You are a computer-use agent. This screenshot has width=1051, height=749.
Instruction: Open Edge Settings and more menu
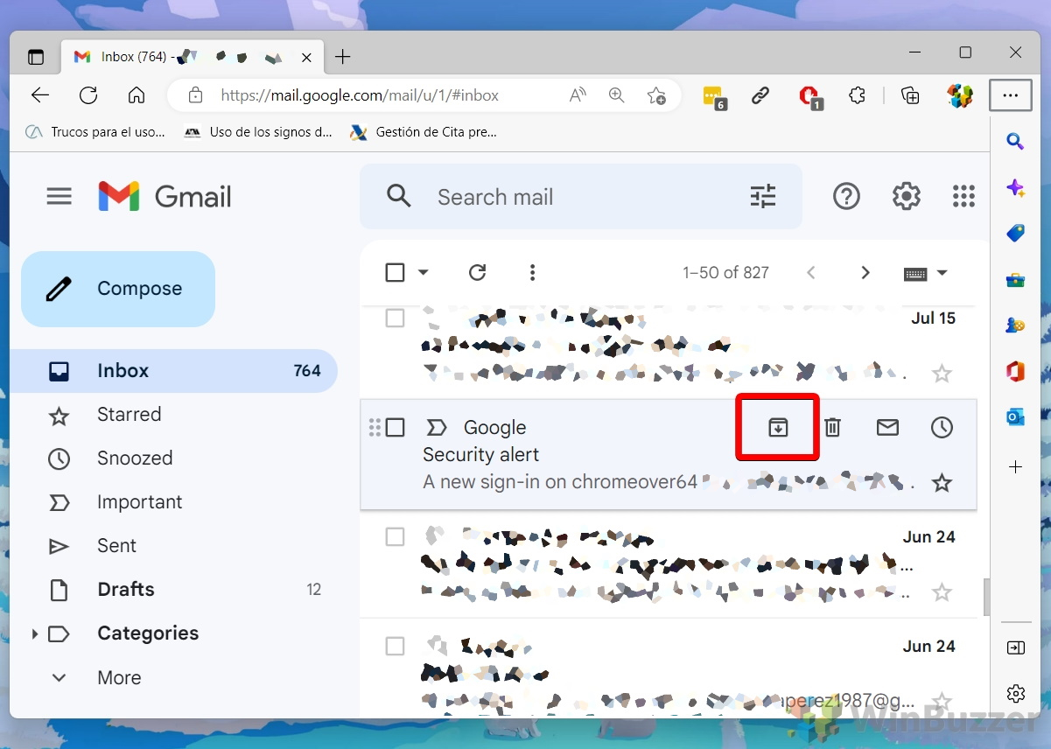pyautogui.click(x=1011, y=95)
